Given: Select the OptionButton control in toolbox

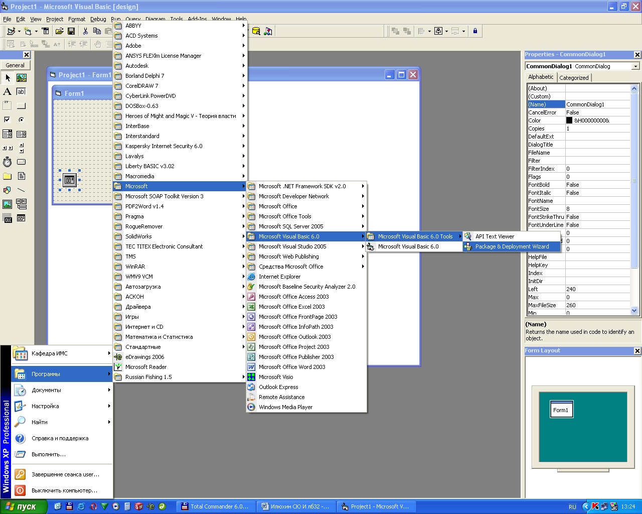Looking at the screenshot, I should pyautogui.click(x=22, y=120).
